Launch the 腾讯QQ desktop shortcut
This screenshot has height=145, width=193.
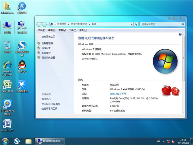(x=22, y=66)
